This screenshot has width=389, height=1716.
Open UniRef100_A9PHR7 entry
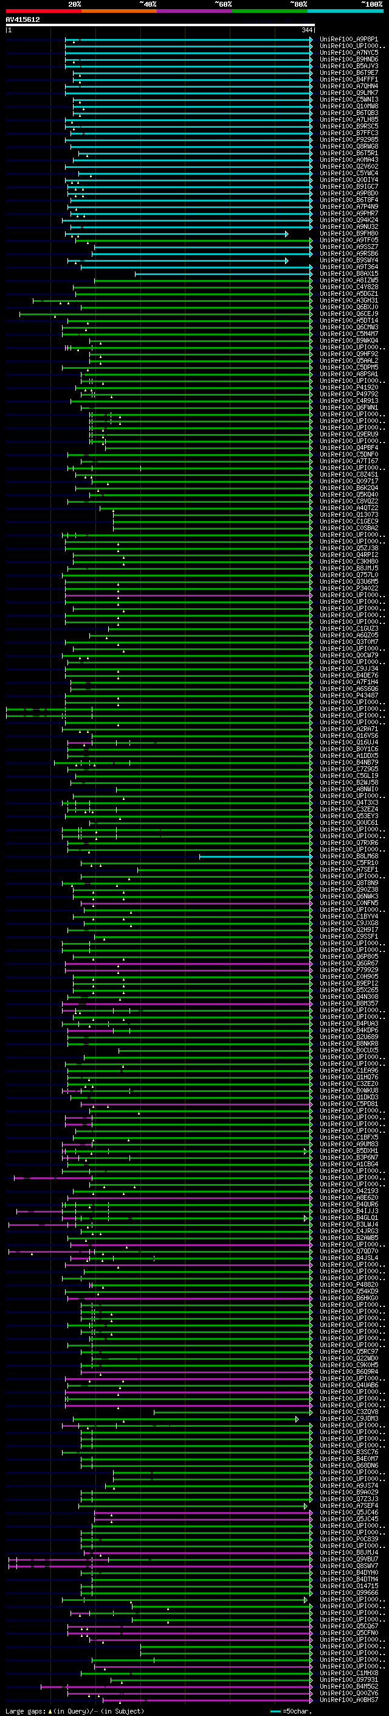pyautogui.click(x=349, y=213)
